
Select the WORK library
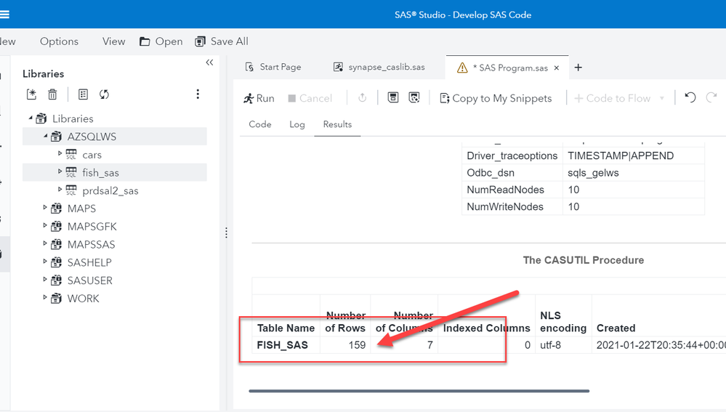pos(84,299)
